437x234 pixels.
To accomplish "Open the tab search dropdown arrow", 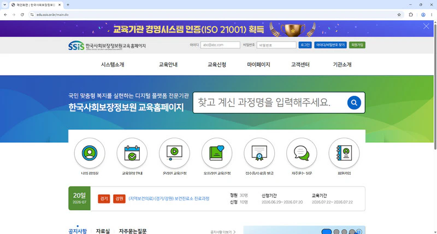I will [x=4, y=5].
